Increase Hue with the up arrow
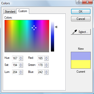Screen dimensions: 94x94 [21, 57]
